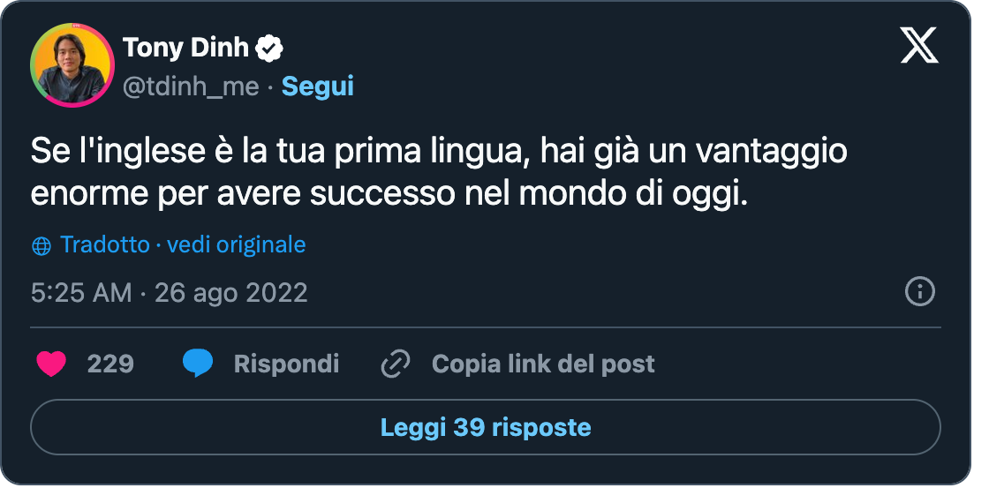This screenshot has height=488, width=989.
Task: Follow the account via Segui
Action: click(x=317, y=86)
